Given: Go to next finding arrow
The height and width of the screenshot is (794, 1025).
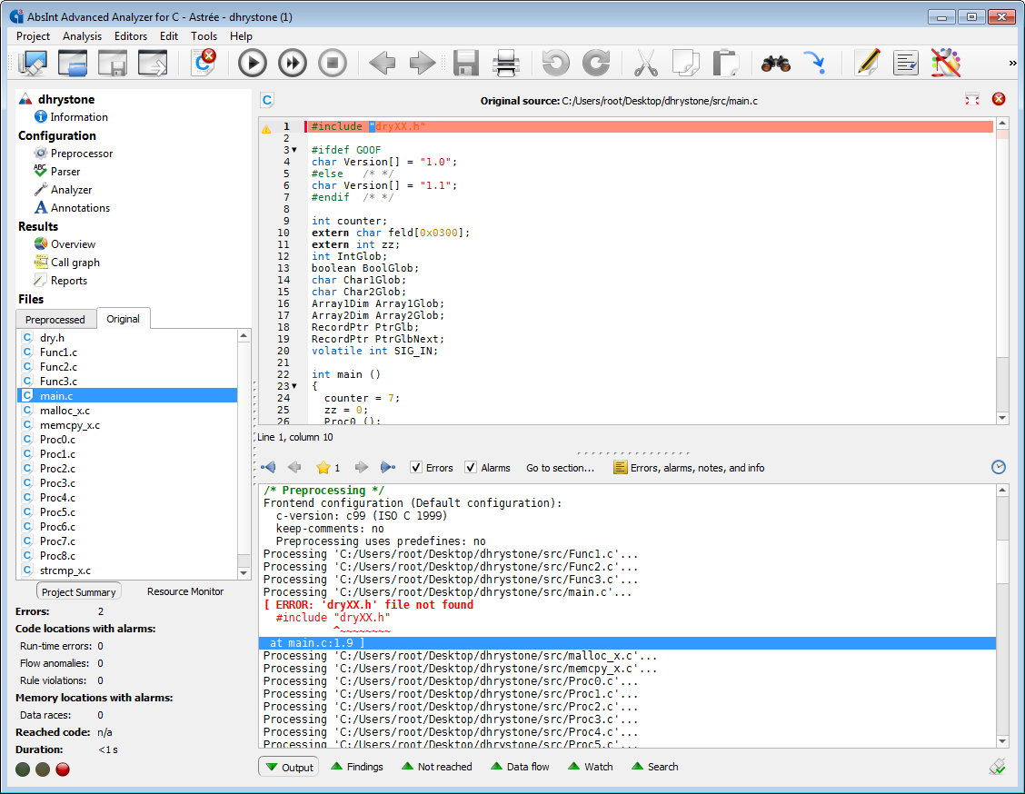Looking at the screenshot, I should (362, 467).
